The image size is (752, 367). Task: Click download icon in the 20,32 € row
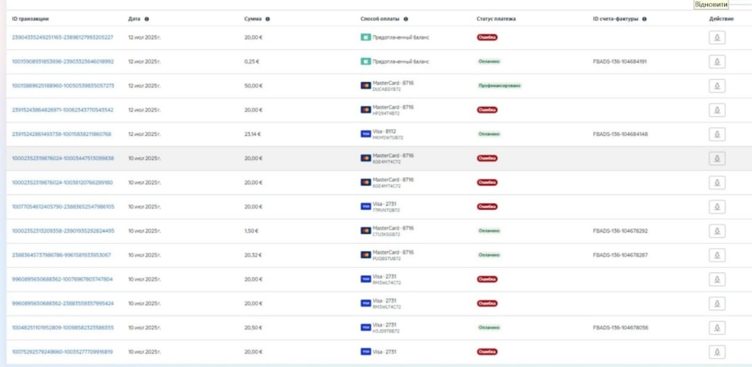716,255
